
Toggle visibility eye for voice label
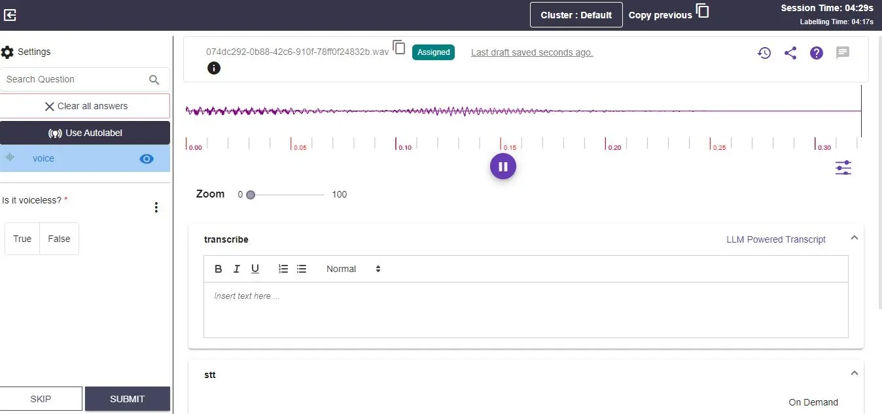point(147,159)
